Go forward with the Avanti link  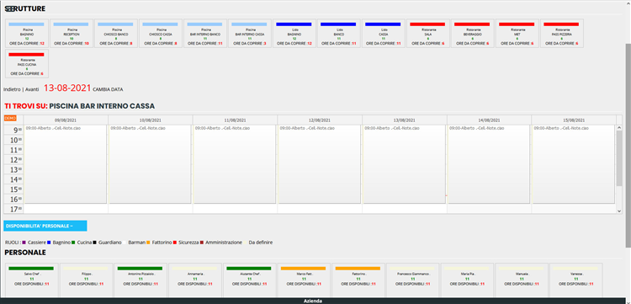[32, 89]
